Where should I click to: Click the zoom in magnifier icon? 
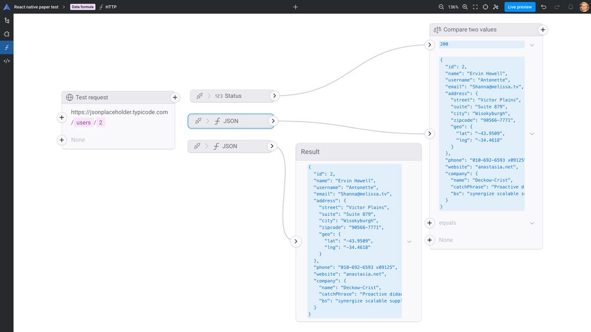(x=465, y=7)
